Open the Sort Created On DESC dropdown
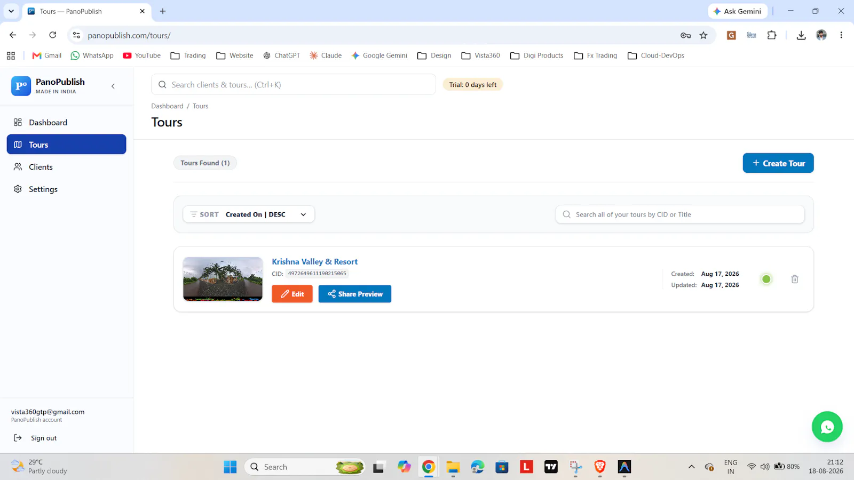This screenshot has height=480, width=854. click(x=249, y=214)
